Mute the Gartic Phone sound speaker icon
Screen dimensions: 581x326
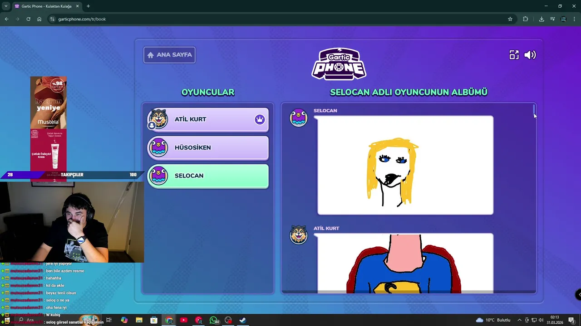[x=530, y=55]
